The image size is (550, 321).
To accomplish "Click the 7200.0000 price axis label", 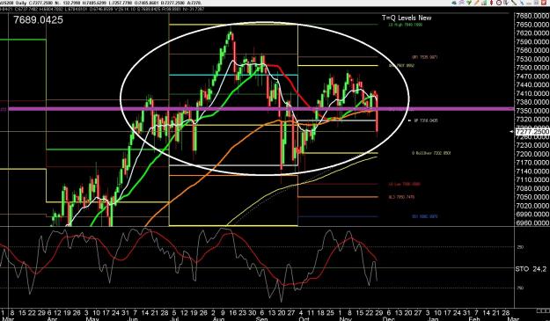I will point(532,154).
